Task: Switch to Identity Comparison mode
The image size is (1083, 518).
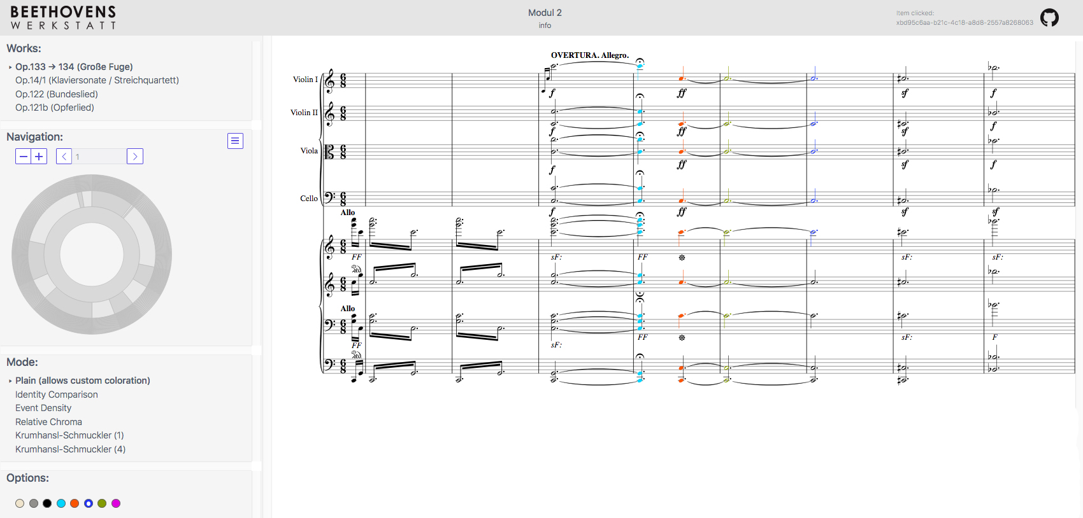Action: point(57,395)
